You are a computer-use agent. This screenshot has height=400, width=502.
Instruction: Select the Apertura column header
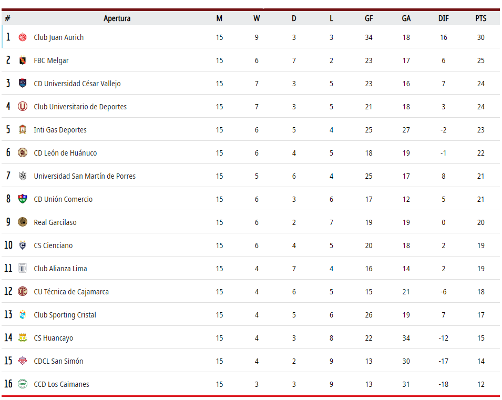point(117,18)
